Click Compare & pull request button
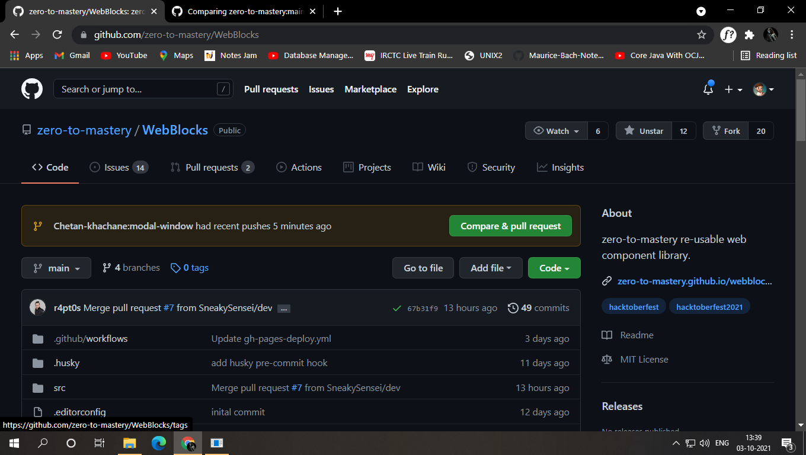This screenshot has width=806, height=455. point(510,226)
